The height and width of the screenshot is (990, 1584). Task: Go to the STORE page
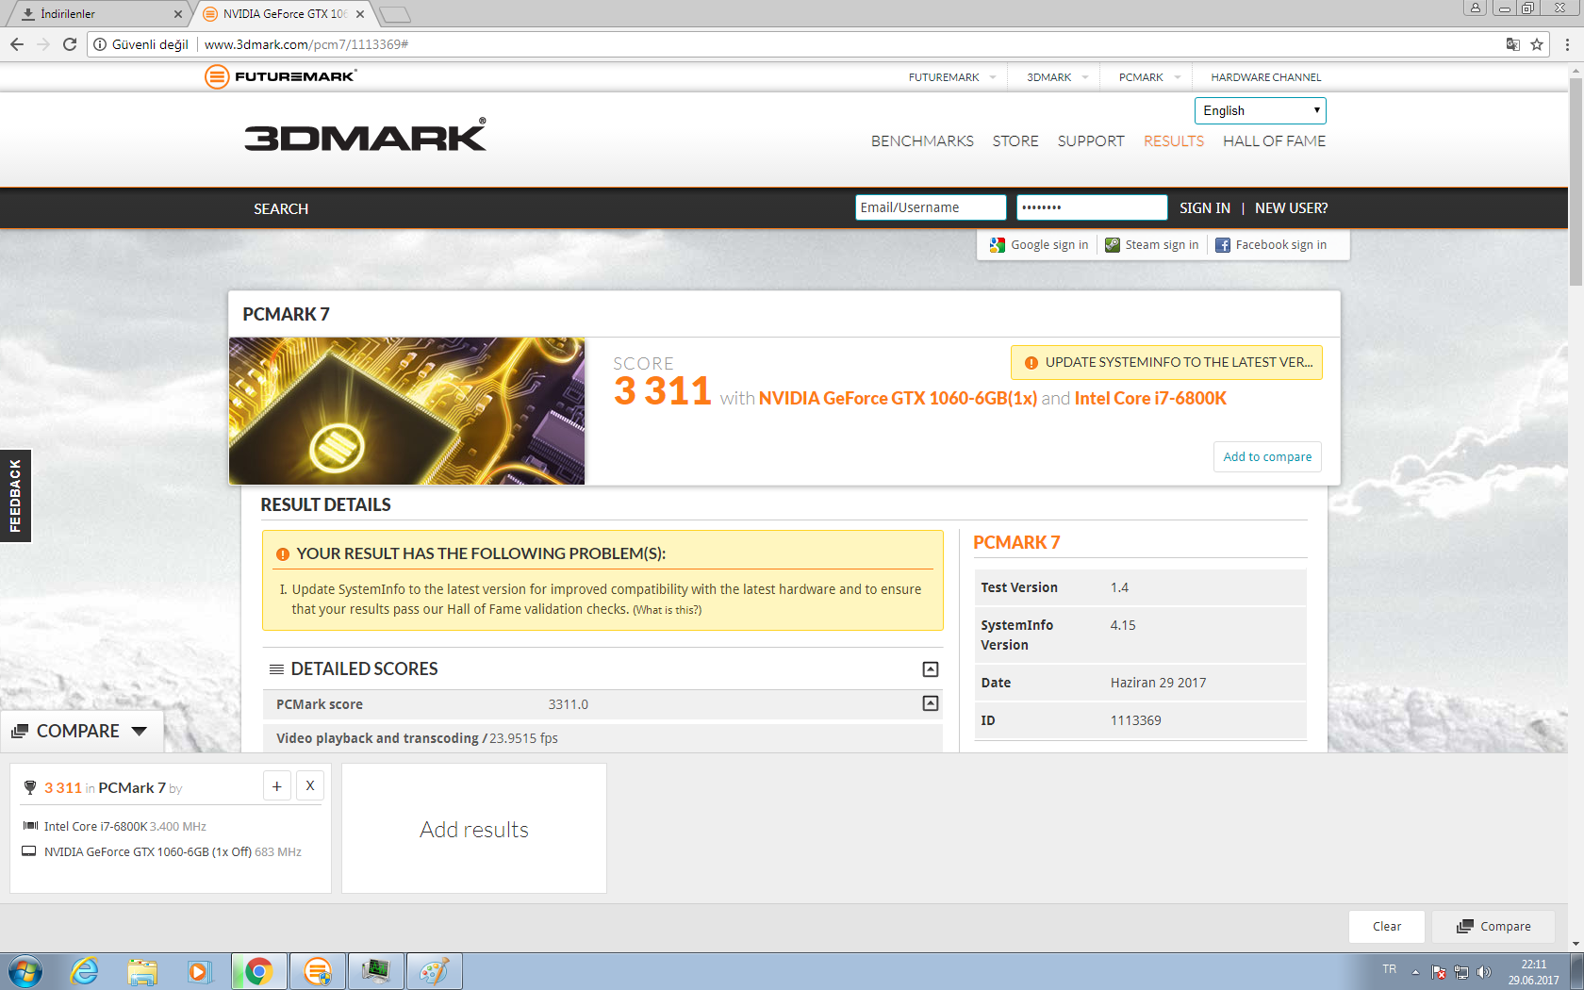(x=1015, y=141)
